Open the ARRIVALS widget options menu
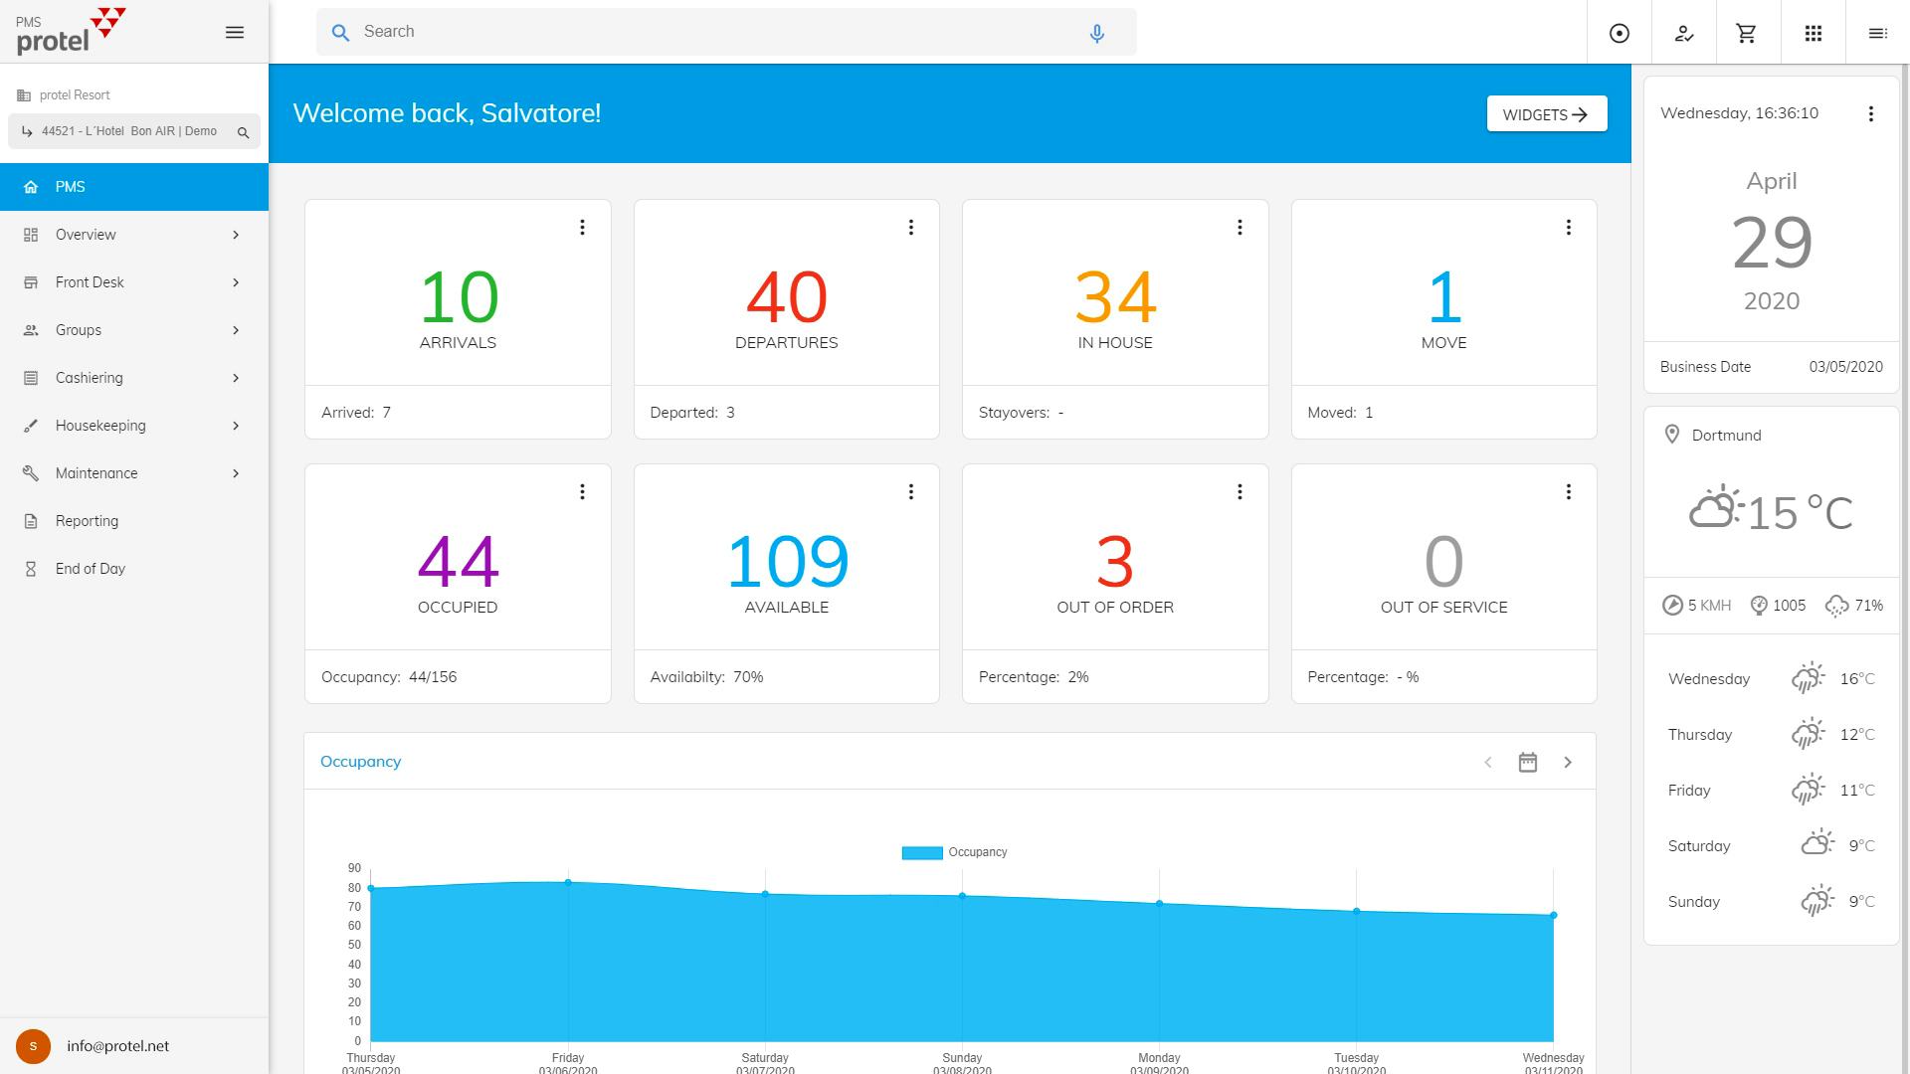Viewport: 1910px width, 1074px height. click(x=582, y=227)
